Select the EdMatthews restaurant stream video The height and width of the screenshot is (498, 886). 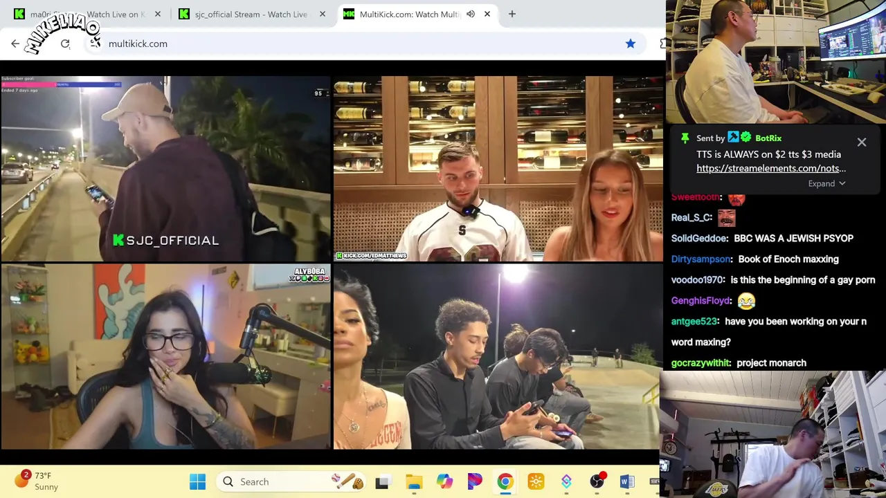coord(498,169)
